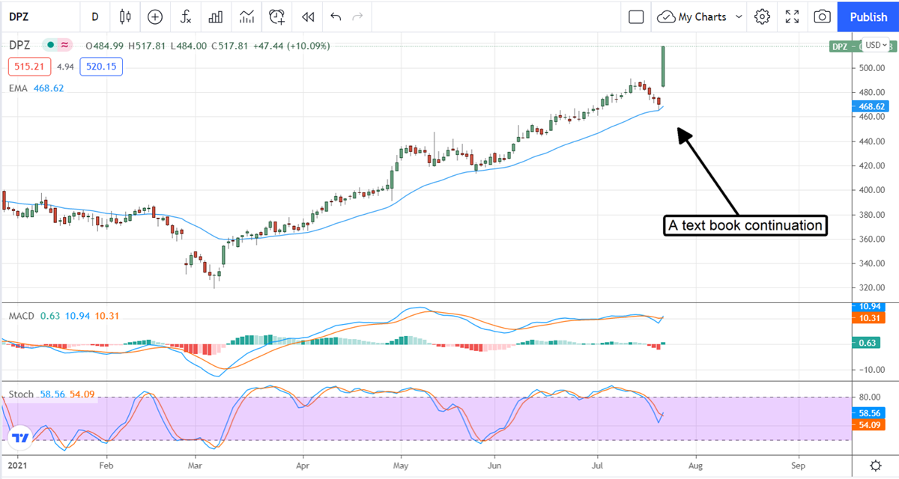Create an alert with the alarm clock icon

click(x=277, y=16)
